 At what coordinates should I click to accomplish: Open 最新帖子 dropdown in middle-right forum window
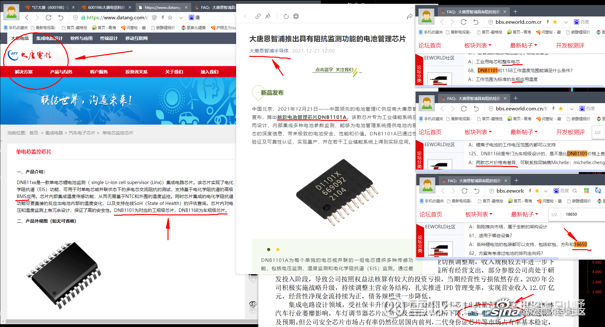pyautogui.click(x=524, y=132)
